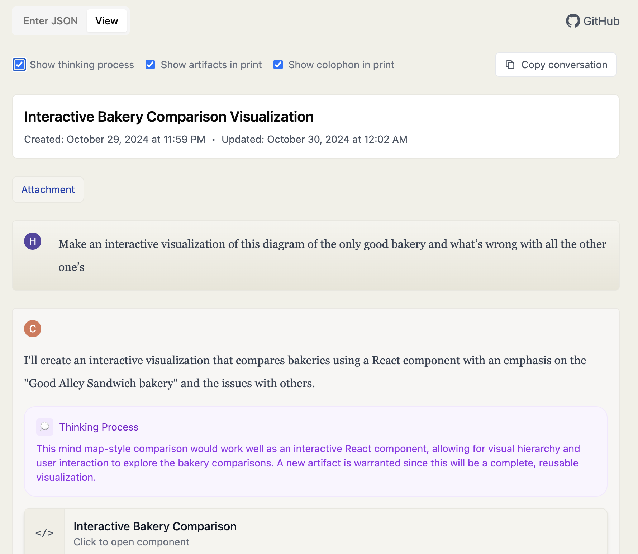Disable Show colophon in print
Viewport: 638px width, 554px height.
(x=278, y=65)
